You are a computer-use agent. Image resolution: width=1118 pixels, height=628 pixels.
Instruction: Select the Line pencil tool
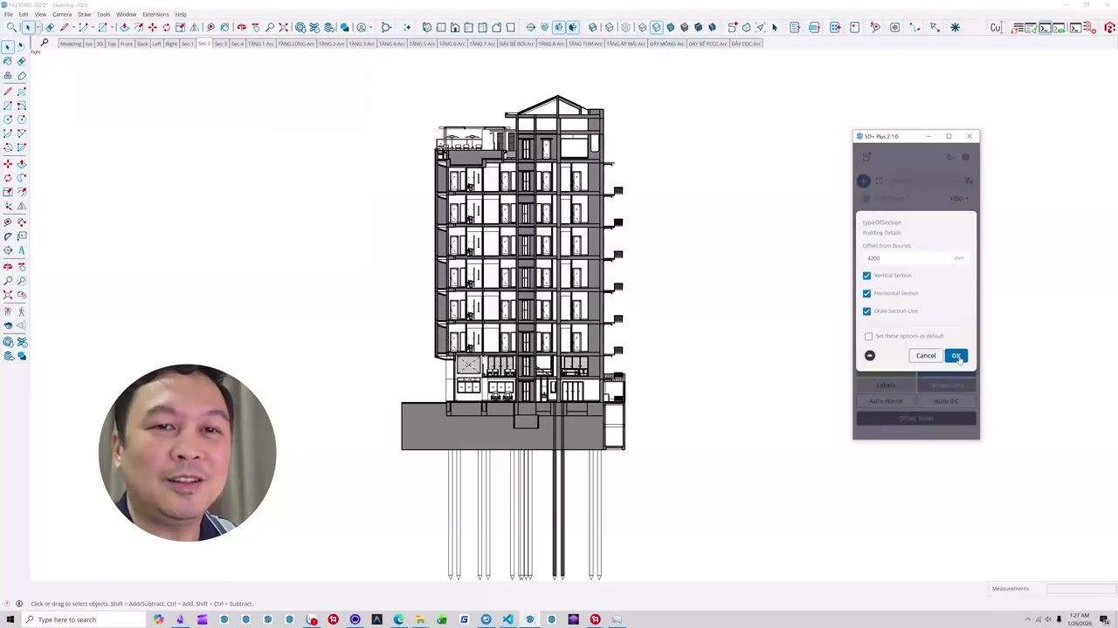point(65,28)
